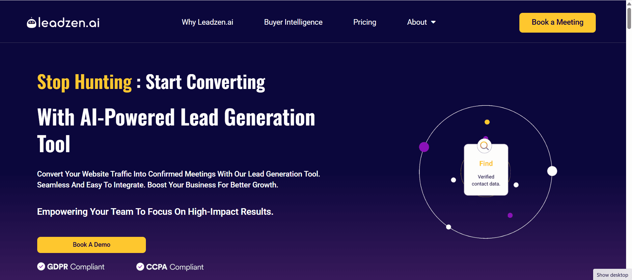Image resolution: width=632 pixels, height=280 pixels.
Task: Click the GDPR checkmark badge icon
Action: [41, 266]
